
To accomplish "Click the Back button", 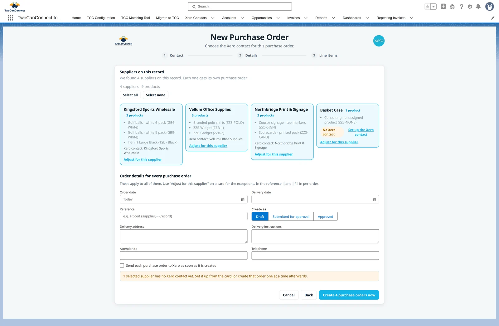I will click(x=309, y=295).
